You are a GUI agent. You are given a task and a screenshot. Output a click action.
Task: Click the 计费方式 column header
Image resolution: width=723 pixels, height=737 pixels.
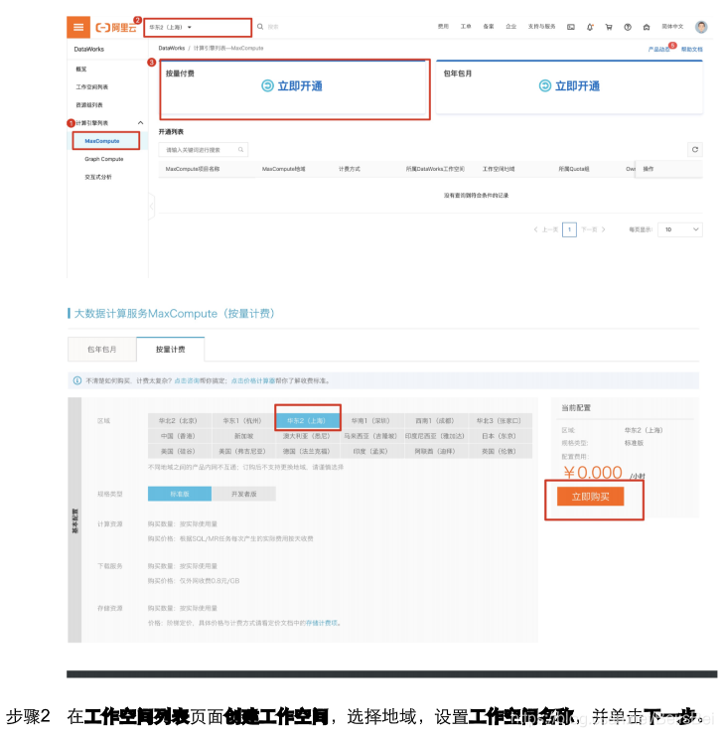coord(350,169)
